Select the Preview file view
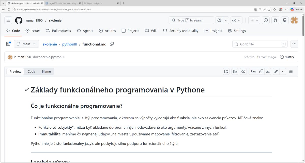This screenshot has height=163, width=305. coord(15,72)
